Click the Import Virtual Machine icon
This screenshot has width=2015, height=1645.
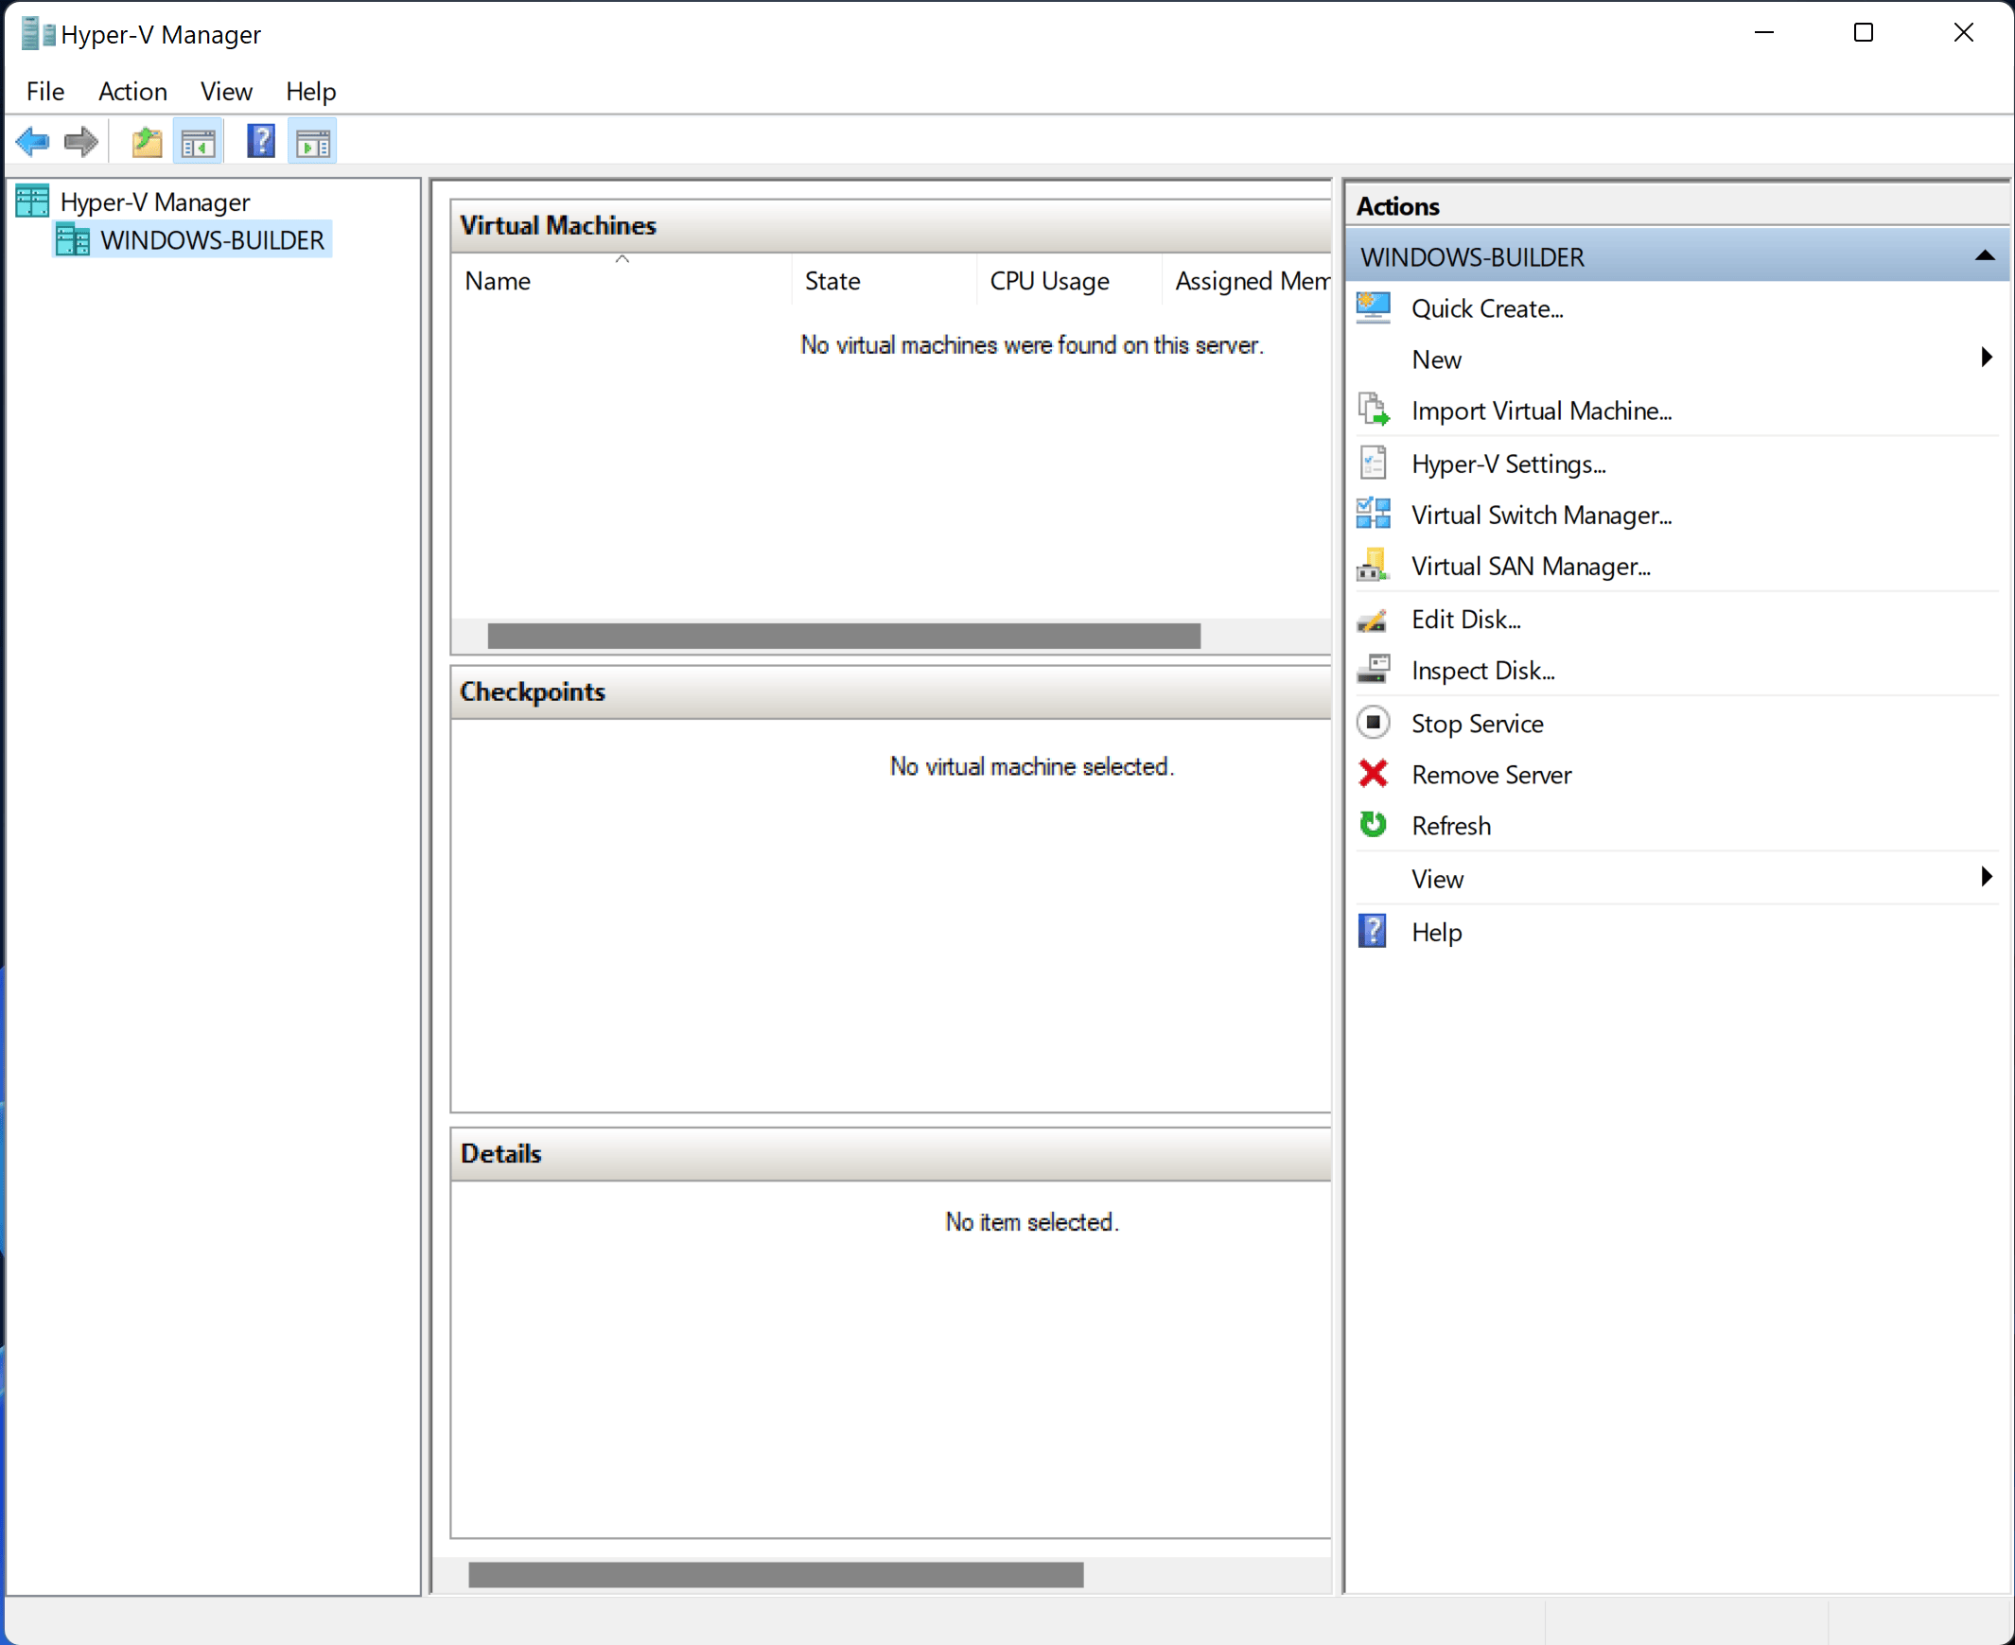pyautogui.click(x=1374, y=410)
